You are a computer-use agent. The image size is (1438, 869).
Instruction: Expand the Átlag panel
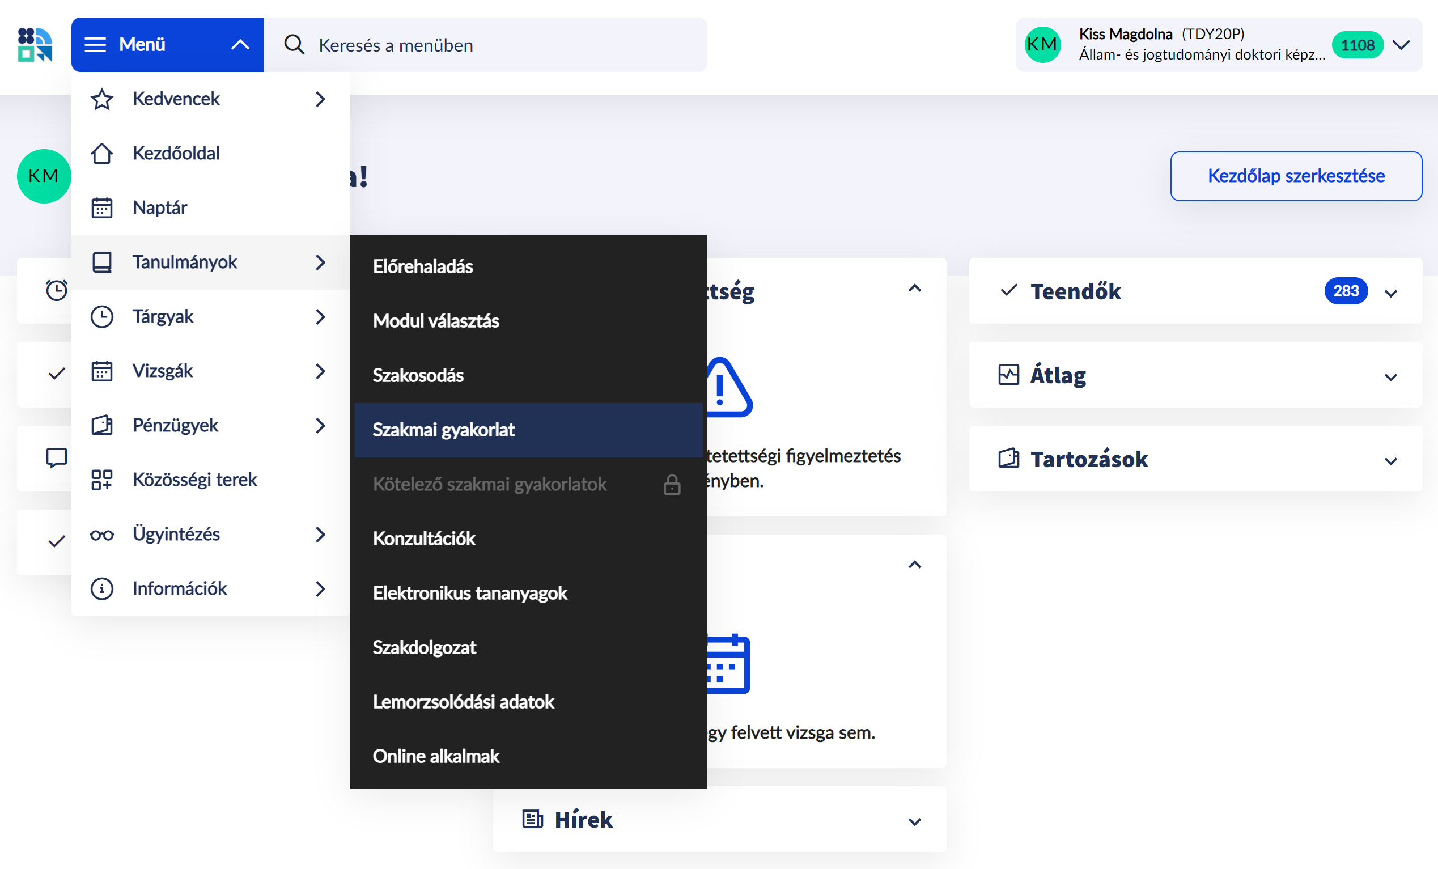click(1391, 378)
